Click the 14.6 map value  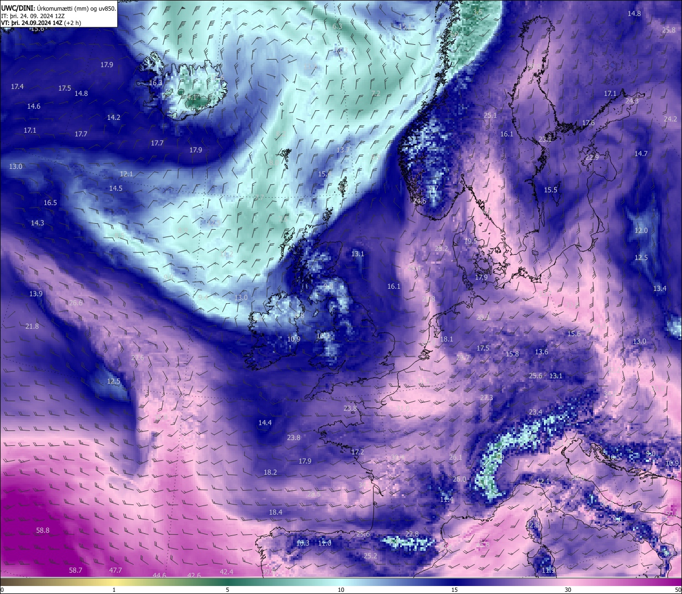tap(34, 106)
